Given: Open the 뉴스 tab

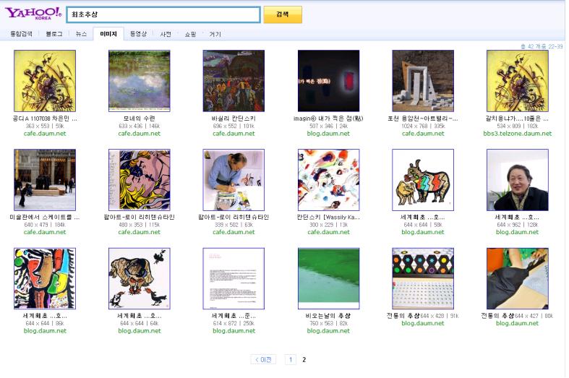Looking at the screenshot, I should (x=81, y=34).
